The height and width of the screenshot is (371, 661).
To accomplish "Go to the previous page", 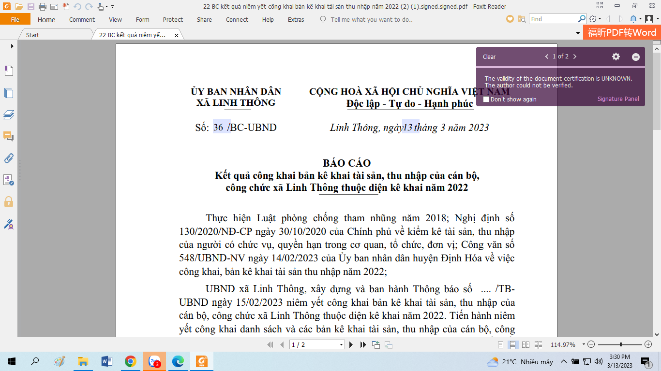I will coord(282,344).
